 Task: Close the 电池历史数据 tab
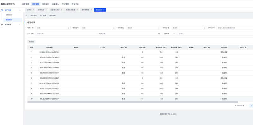tap(77, 10)
